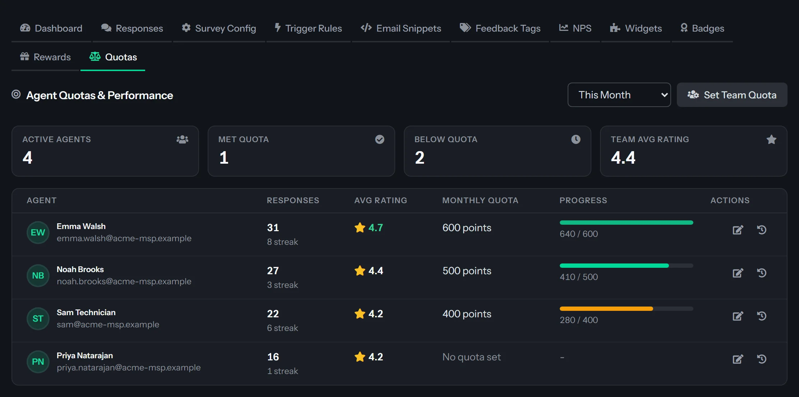Click priya.natarajan@acme-msp.example email
Viewport: 799px width, 397px height.
pos(129,368)
